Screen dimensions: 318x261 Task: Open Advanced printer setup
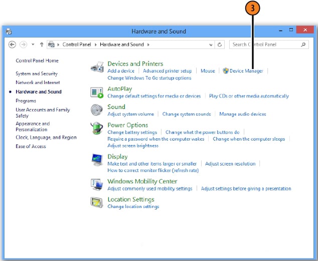[168, 71]
